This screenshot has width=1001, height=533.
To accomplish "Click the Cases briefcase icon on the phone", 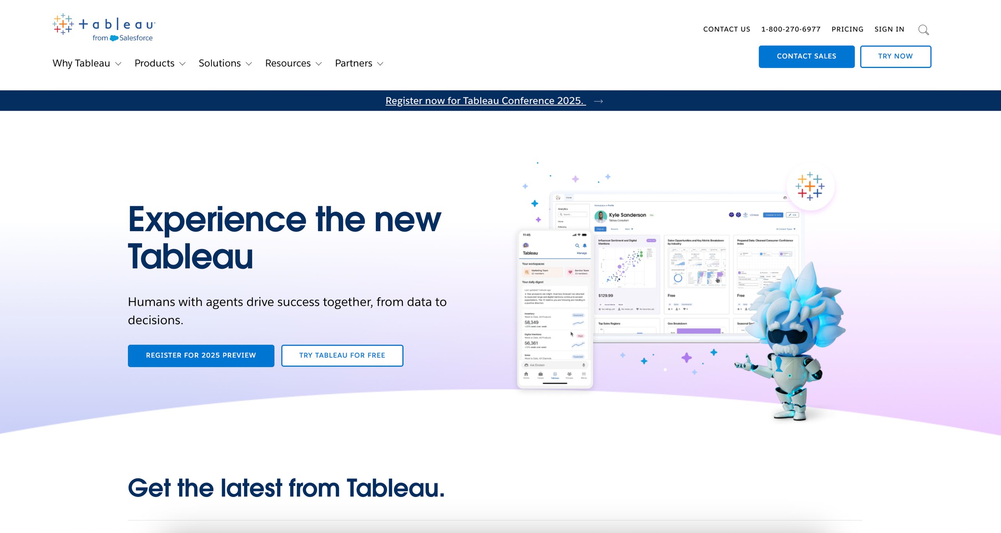I will pos(540,374).
